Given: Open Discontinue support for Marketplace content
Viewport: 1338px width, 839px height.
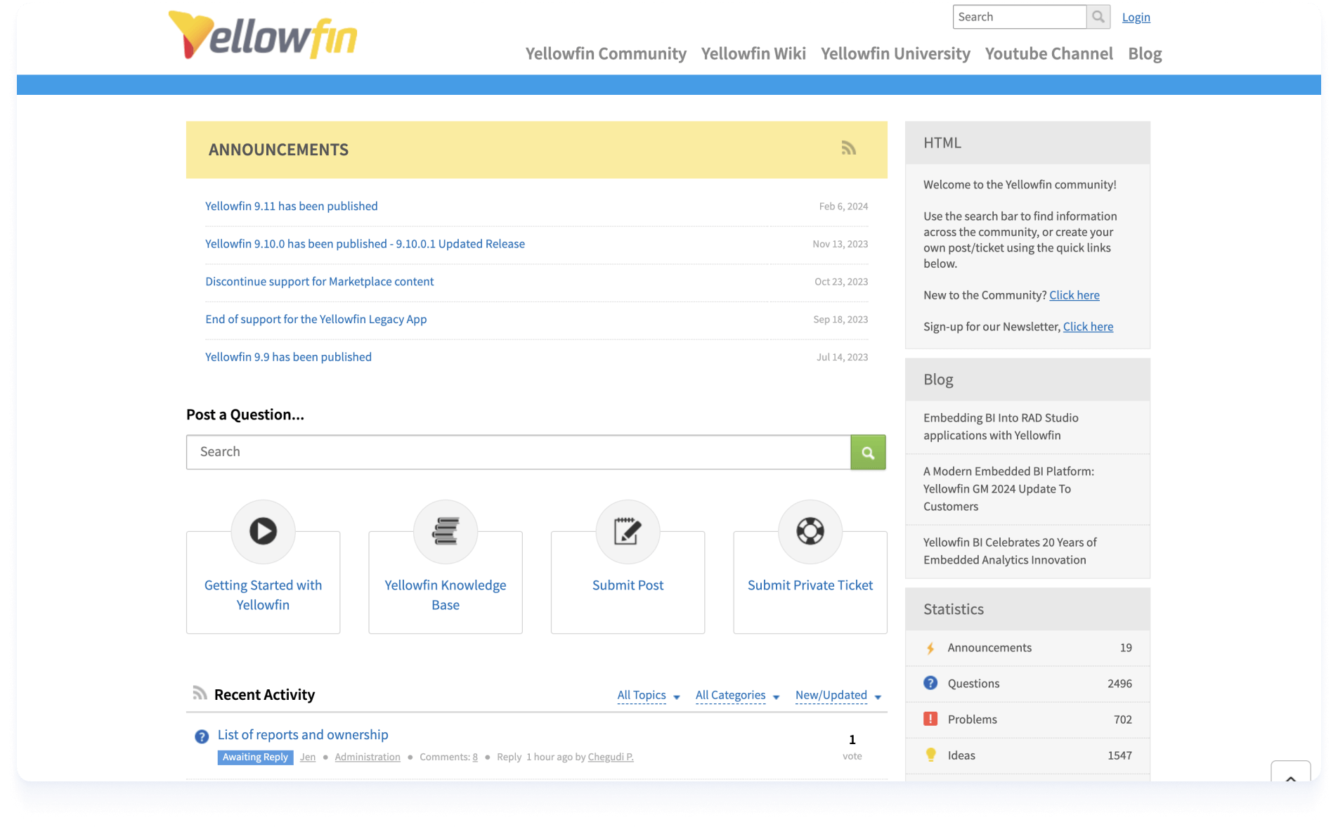Looking at the screenshot, I should tap(319, 281).
